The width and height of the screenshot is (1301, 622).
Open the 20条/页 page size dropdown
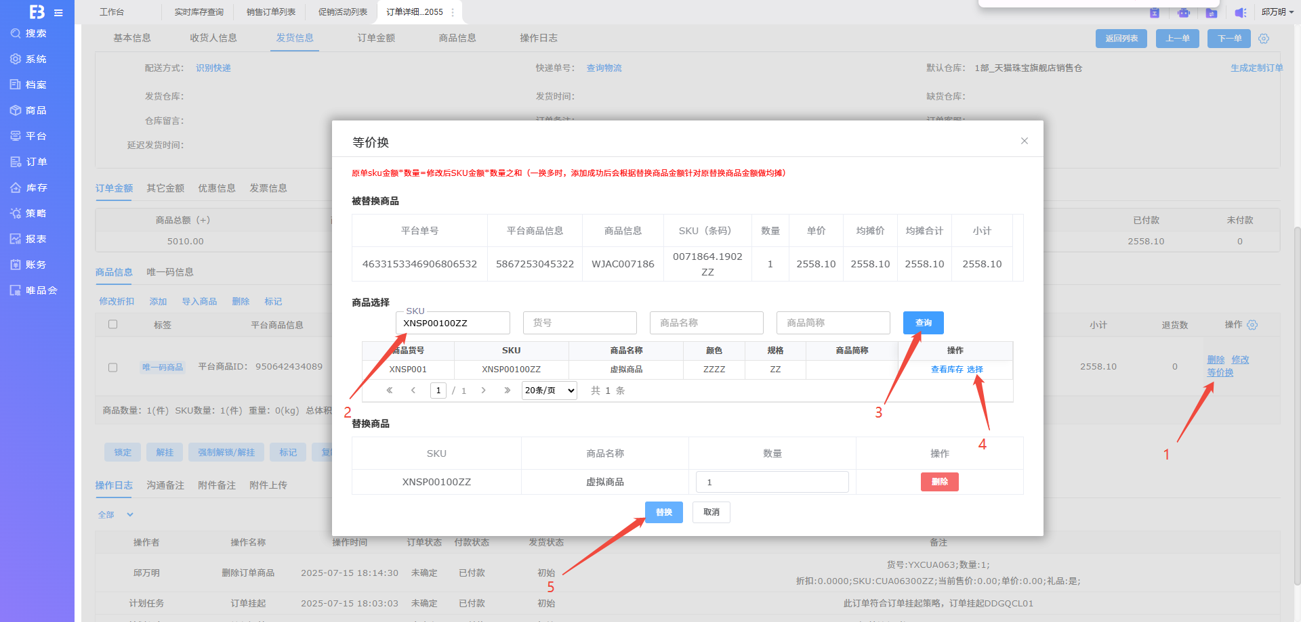click(x=549, y=391)
